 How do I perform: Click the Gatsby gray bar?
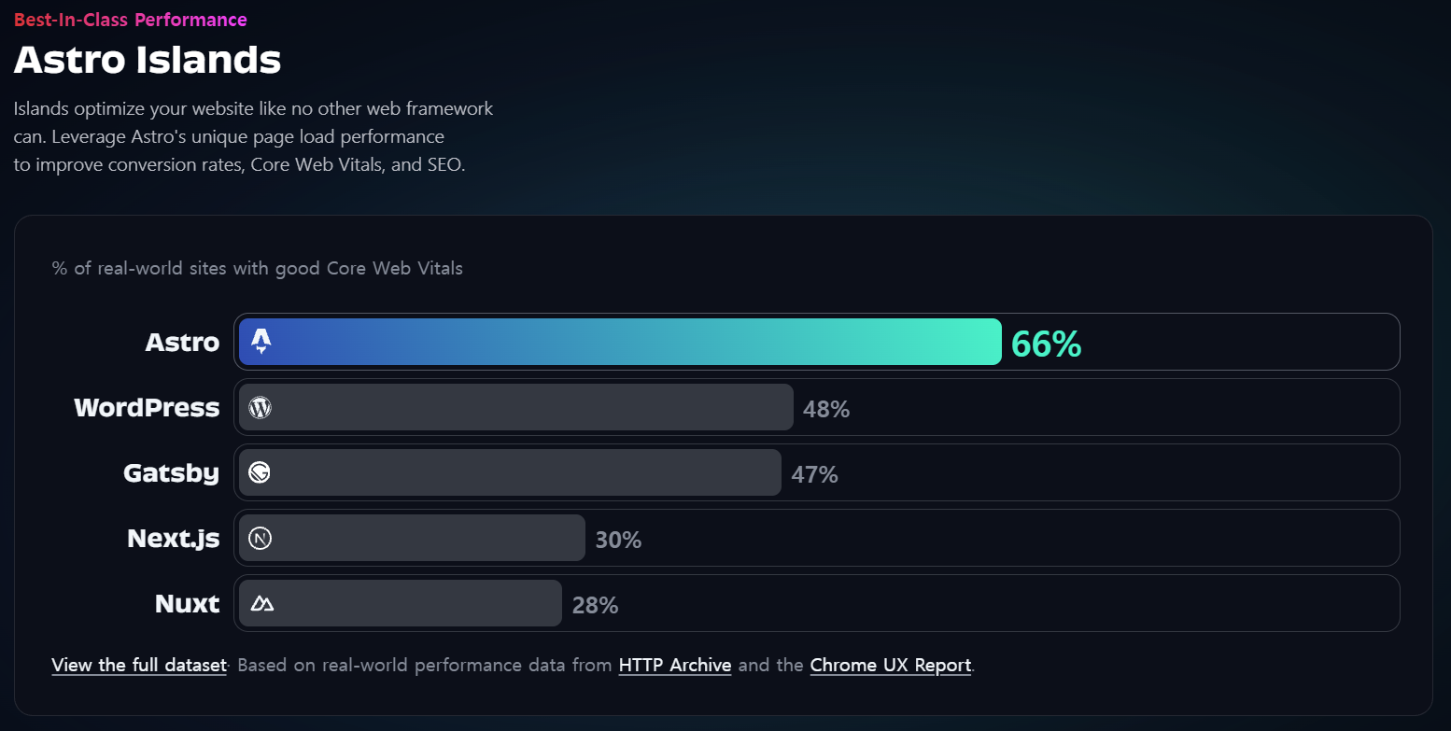510,472
